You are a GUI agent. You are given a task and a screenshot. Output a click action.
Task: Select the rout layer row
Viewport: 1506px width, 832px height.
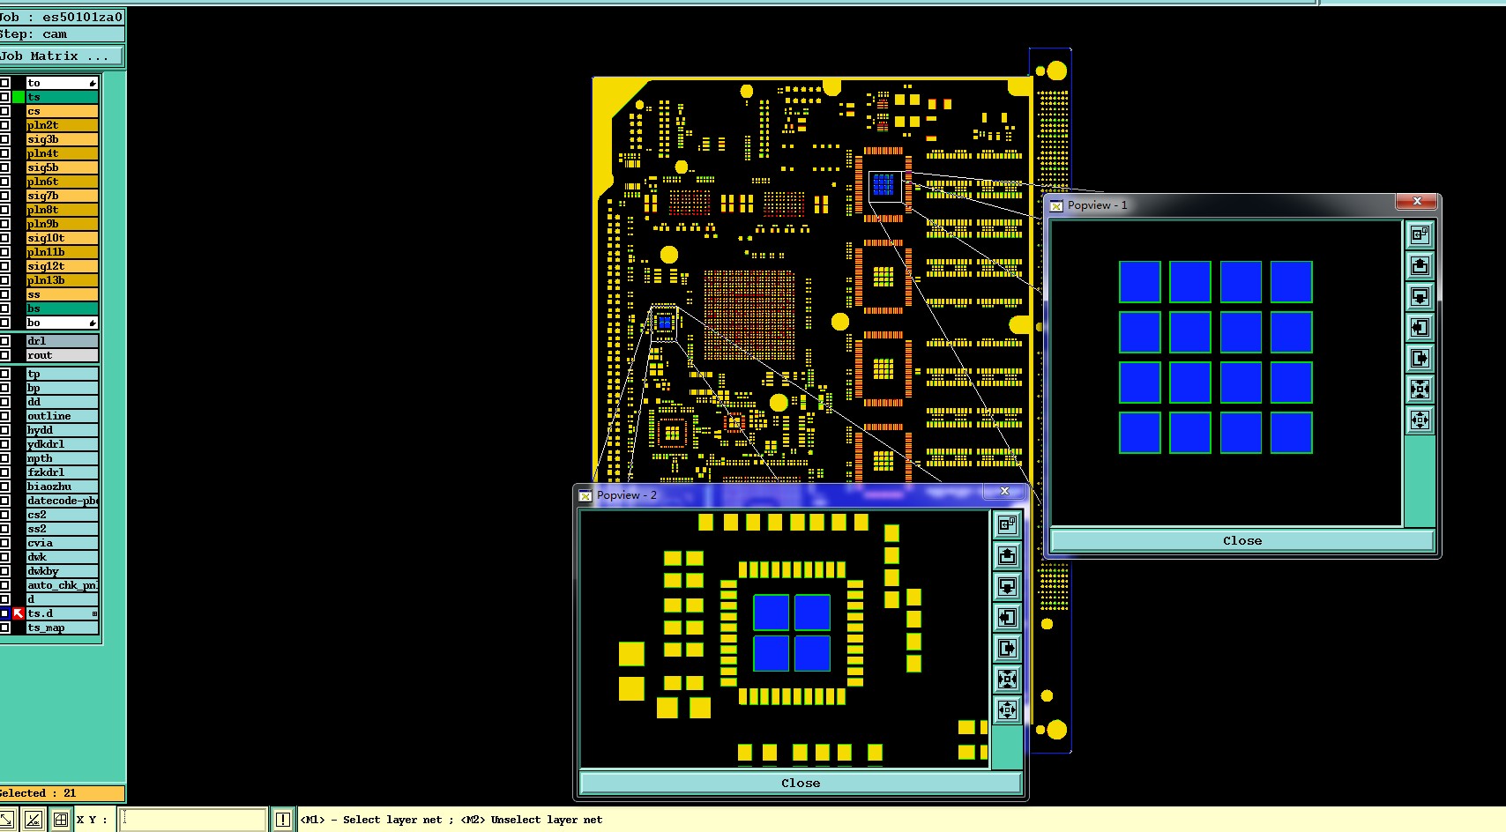tap(62, 355)
